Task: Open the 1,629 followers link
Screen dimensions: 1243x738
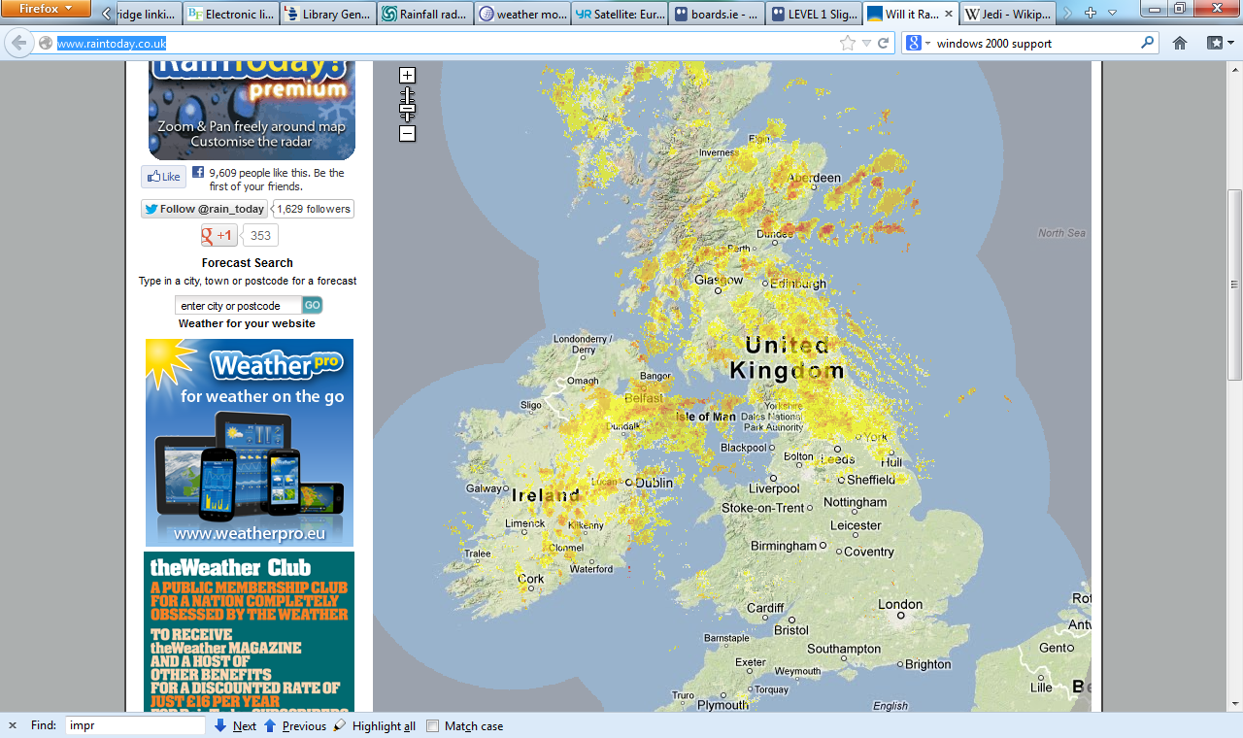Action: (314, 209)
